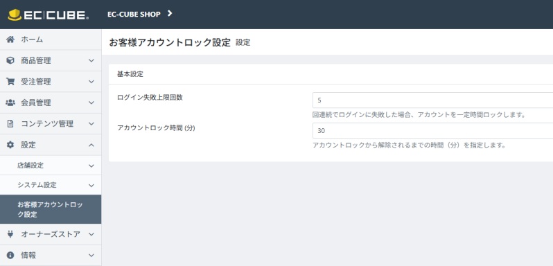The image size is (553, 266).
Task: Open the EC-CUBE SHOP storefront link
Action: pyautogui.click(x=134, y=15)
